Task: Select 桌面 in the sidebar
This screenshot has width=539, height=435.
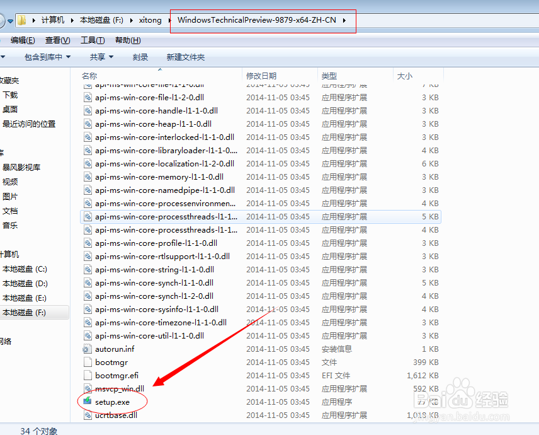Action: click(x=10, y=110)
